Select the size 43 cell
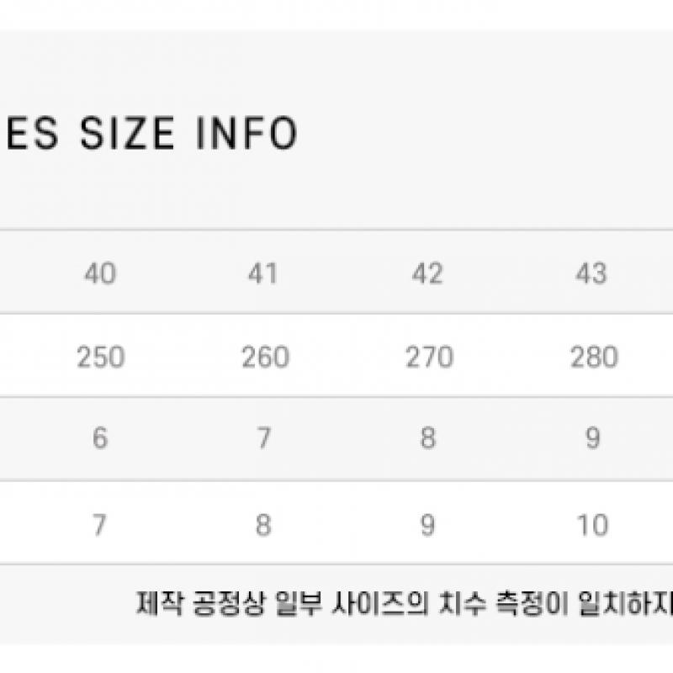The height and width of the screenshot is (673, 673). click(x=591, y=273)
